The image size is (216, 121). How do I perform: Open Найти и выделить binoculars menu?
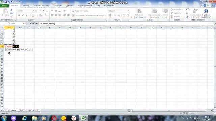(206, 13)
